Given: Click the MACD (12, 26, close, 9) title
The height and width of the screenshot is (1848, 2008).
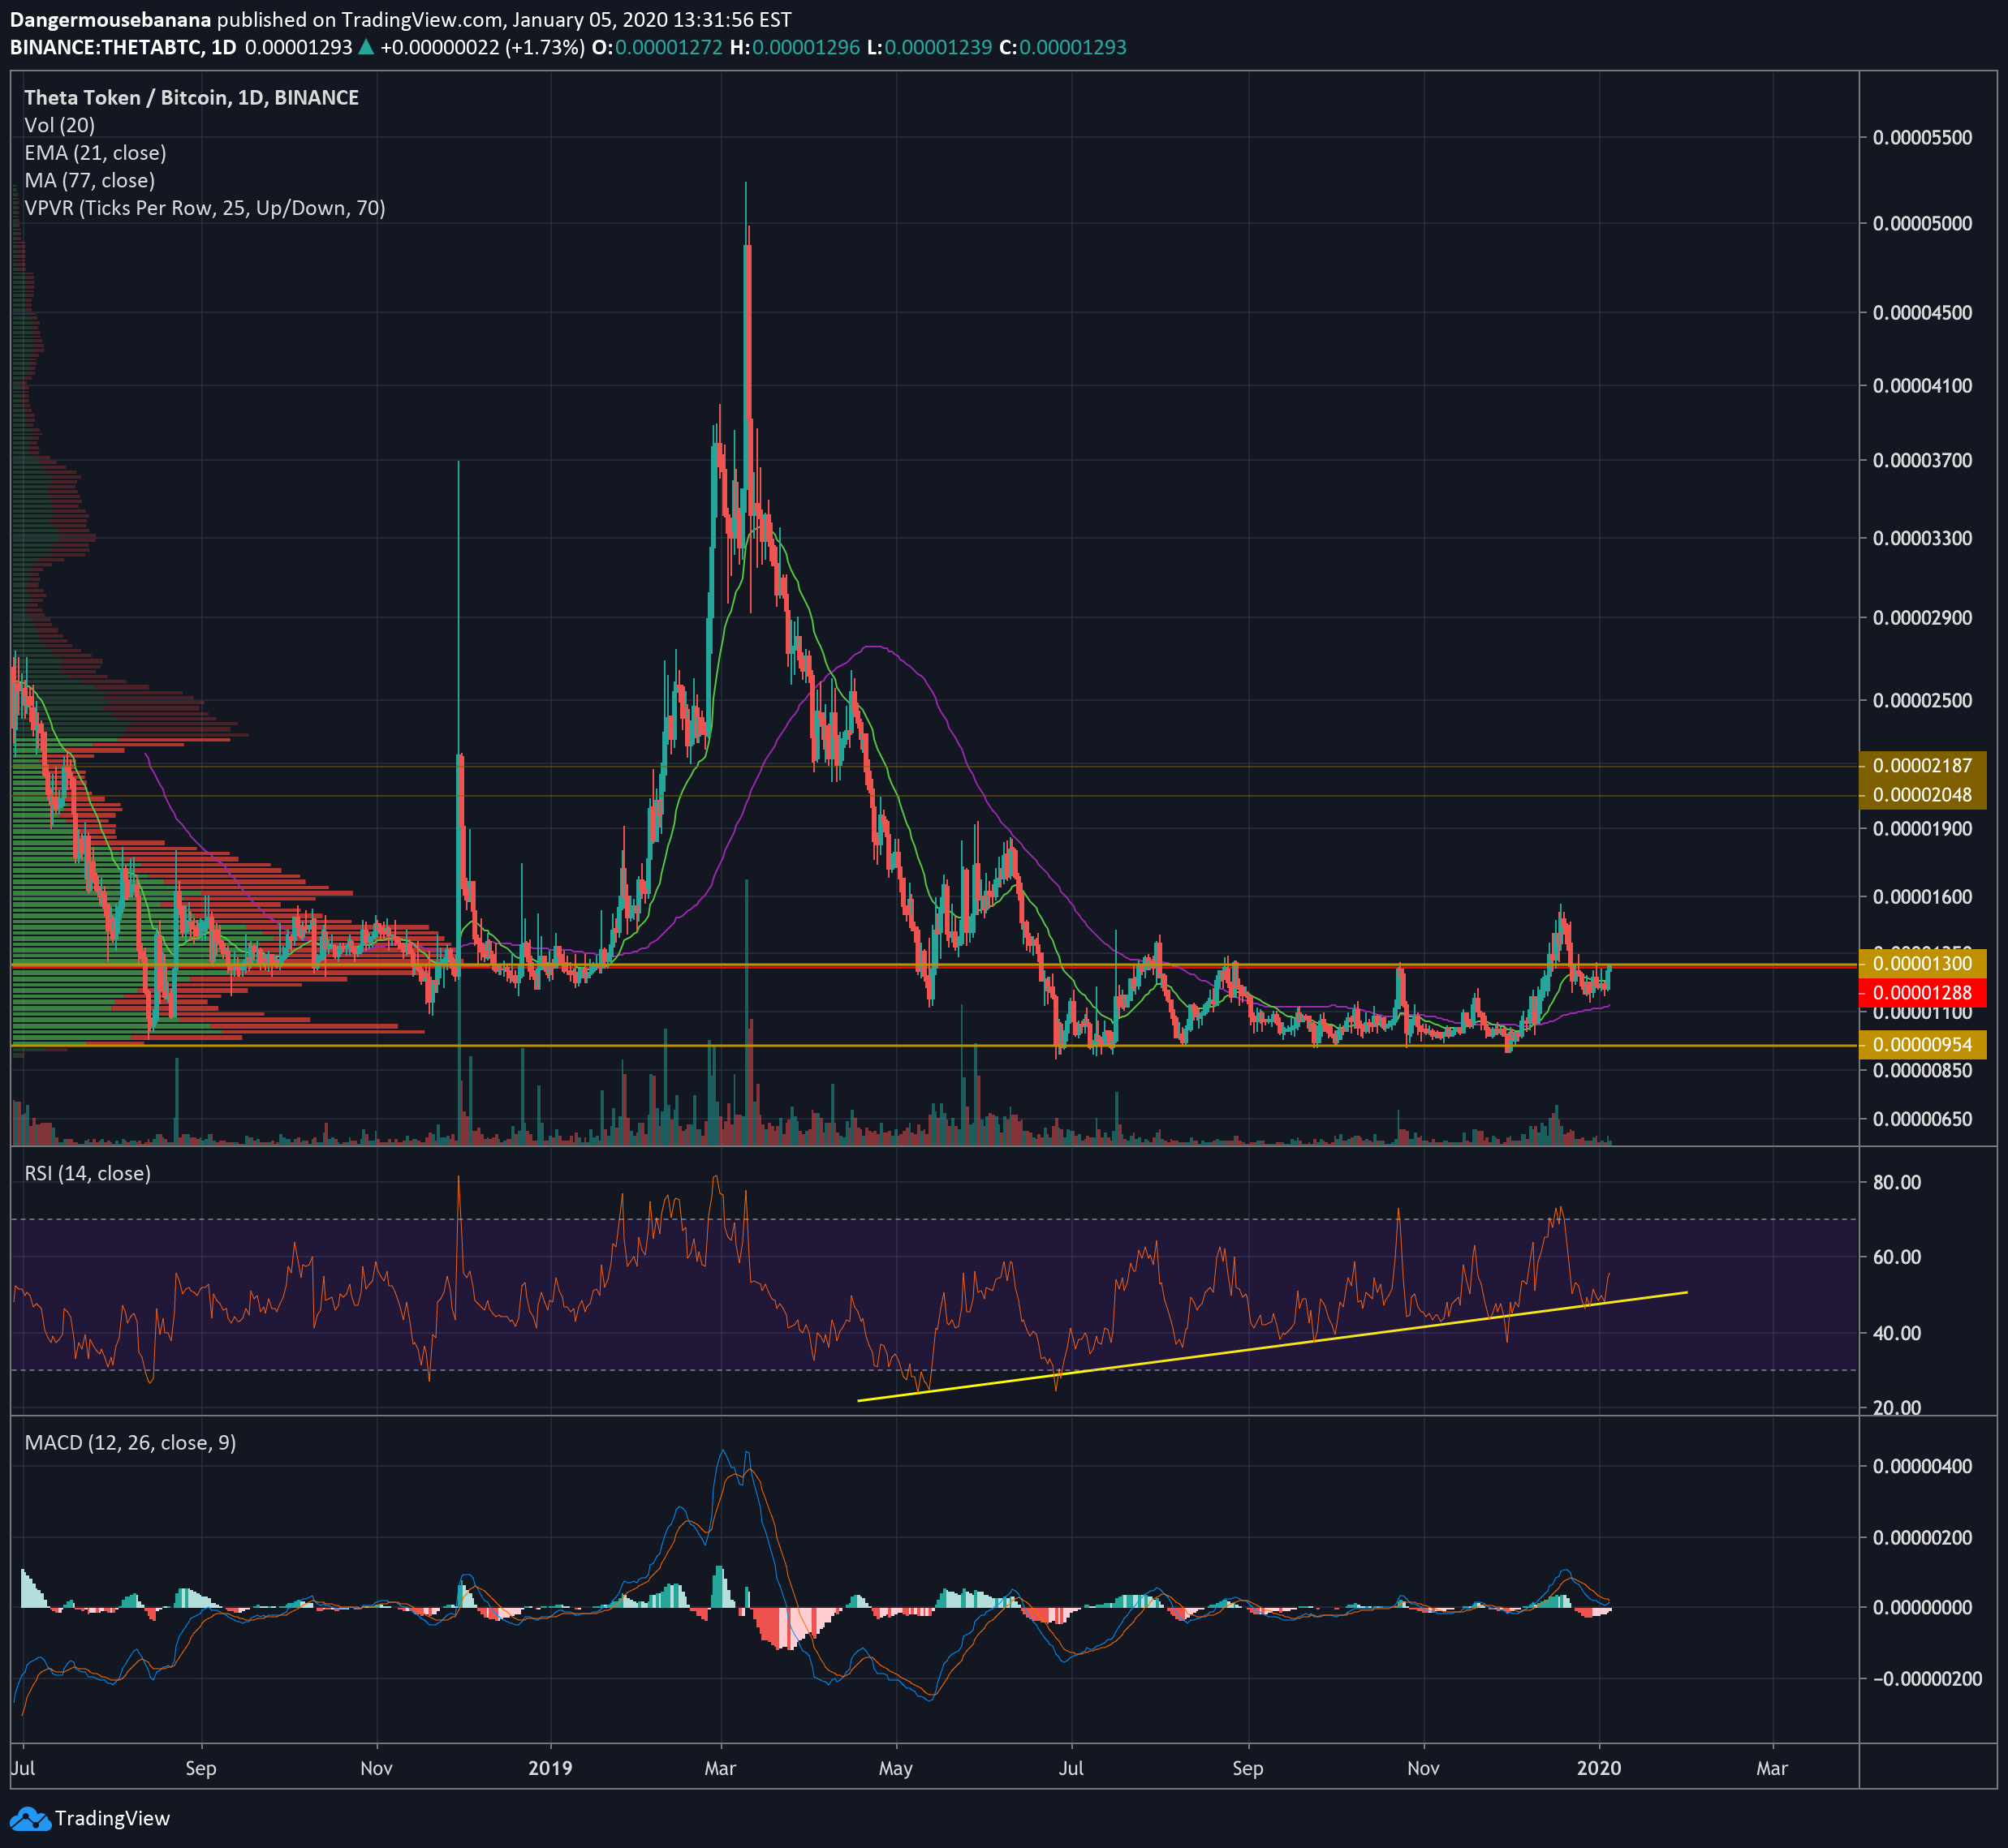Looking at the screenshot, I should [x=130, y=1442].
